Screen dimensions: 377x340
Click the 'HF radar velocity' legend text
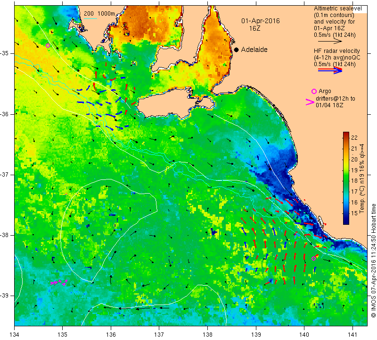[x=336, y=51]
